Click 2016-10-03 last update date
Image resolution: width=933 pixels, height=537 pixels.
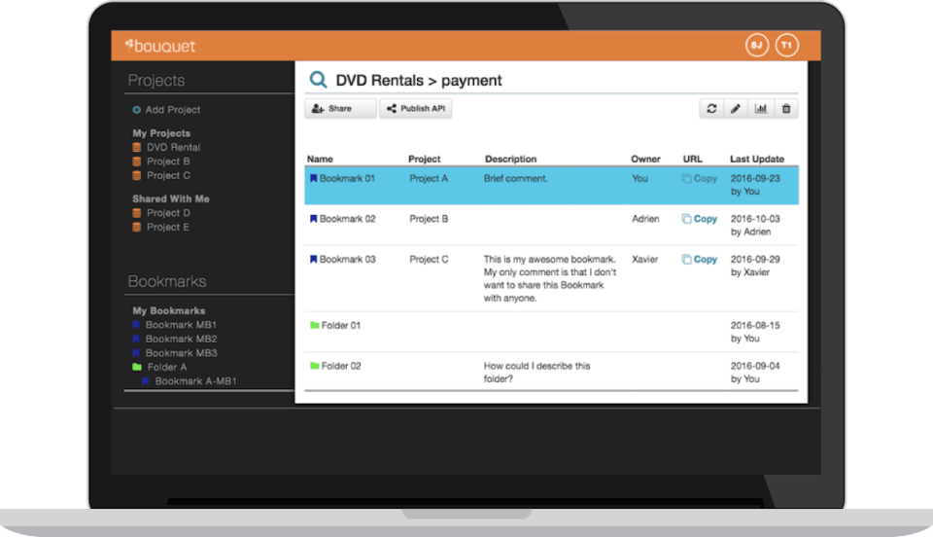755,219
